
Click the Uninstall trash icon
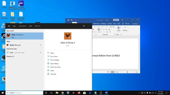[x=48, y=74]
